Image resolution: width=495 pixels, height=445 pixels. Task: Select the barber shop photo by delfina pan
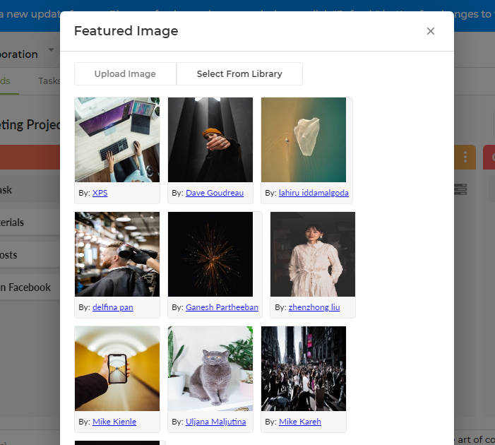pyautogui.click(x=117, y=254)
